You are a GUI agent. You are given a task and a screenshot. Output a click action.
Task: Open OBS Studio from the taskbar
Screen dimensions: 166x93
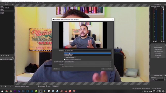click(40, 91)
